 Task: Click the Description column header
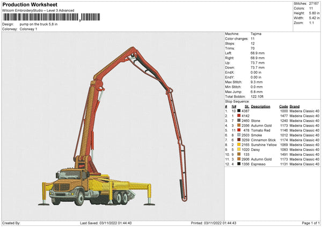260,106
